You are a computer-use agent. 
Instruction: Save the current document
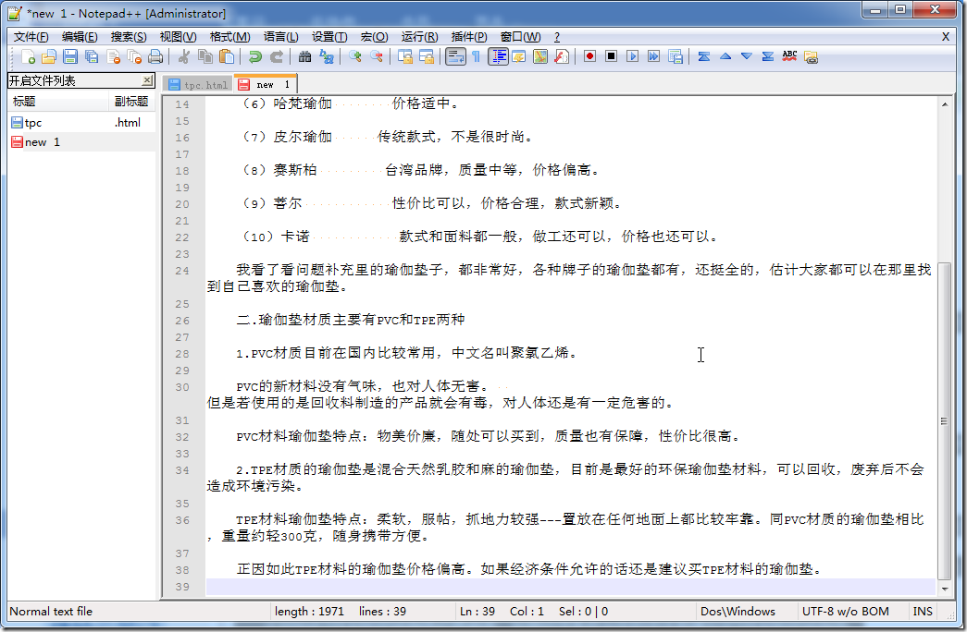(x=70, y=56)
